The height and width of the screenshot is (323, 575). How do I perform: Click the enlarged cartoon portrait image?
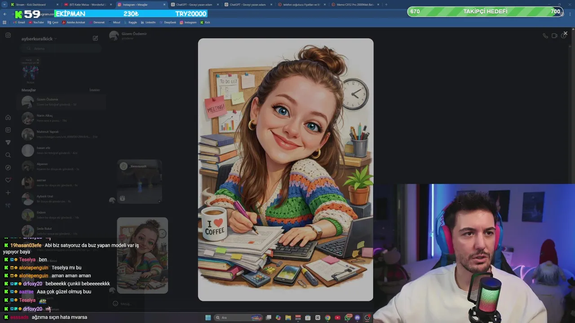tap(286, 170)
